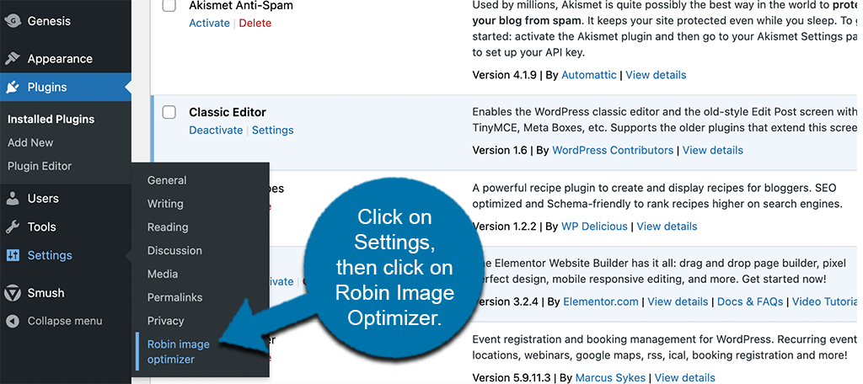View details for Akismet version 4.1.9
The width and height of the screenshot is (863, 384).
pyautogui.click(x=656, y=75)
